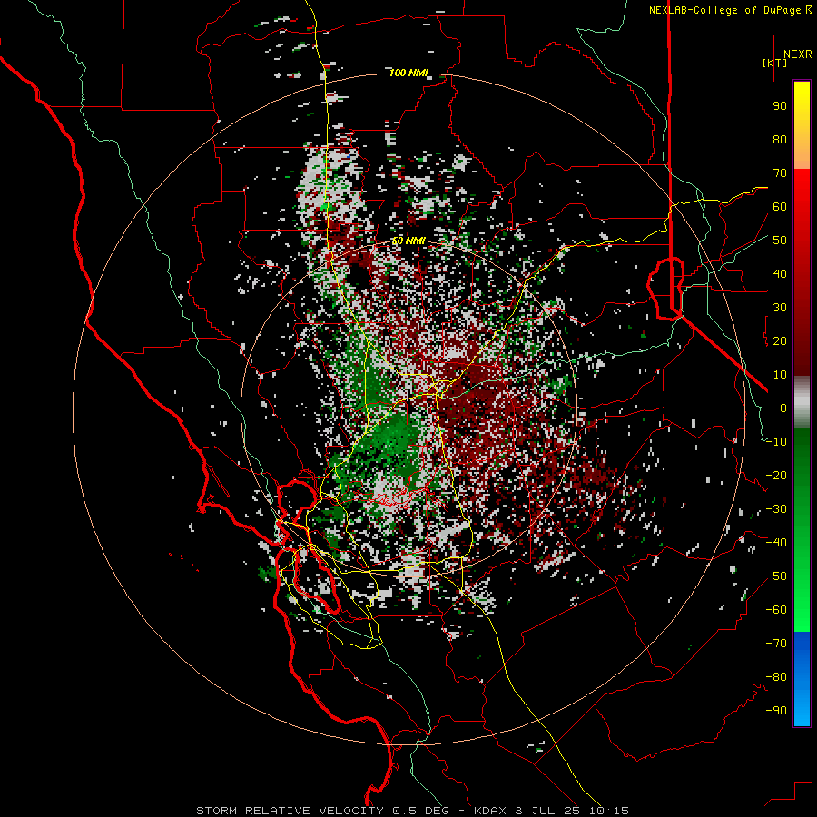Click the STORM RELATIVE VELOCITY 0.5 DEG caption
The height and width of the screenshot is (817, 817).
click(x=322, y=811)
